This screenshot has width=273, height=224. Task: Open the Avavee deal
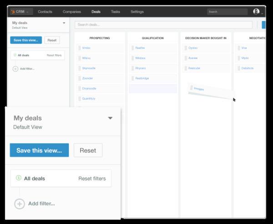point(193,58)
